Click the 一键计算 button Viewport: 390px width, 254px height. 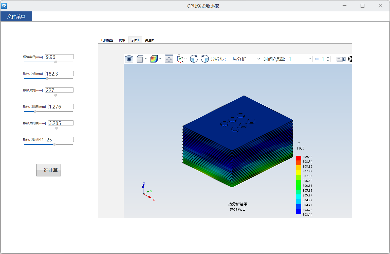(48, 170)
